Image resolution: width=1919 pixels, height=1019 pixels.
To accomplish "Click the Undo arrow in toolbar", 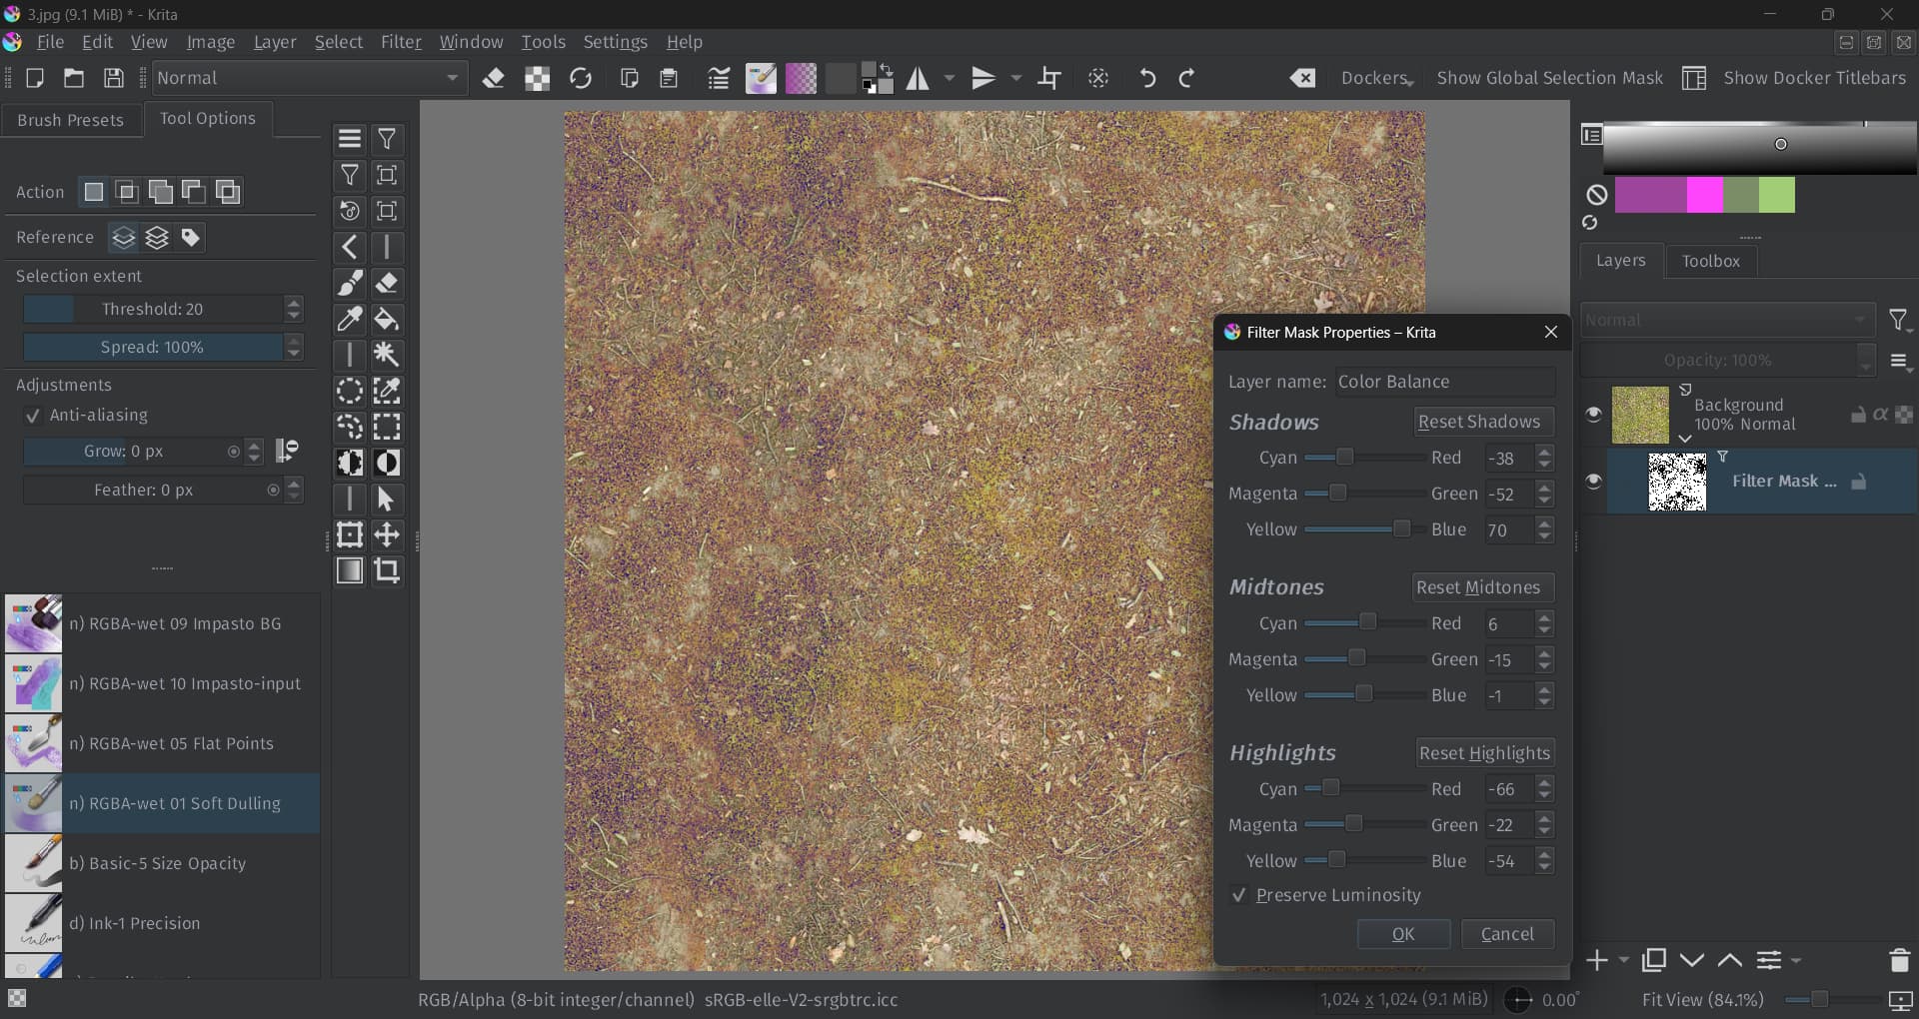I will pyautogui.click(x=1147, y=78).
